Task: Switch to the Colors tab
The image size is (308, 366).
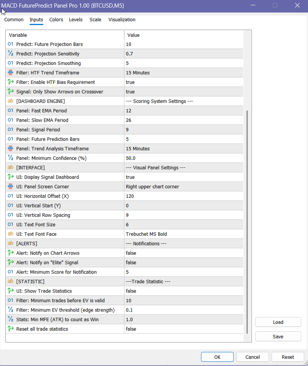Action: point(56,20)
